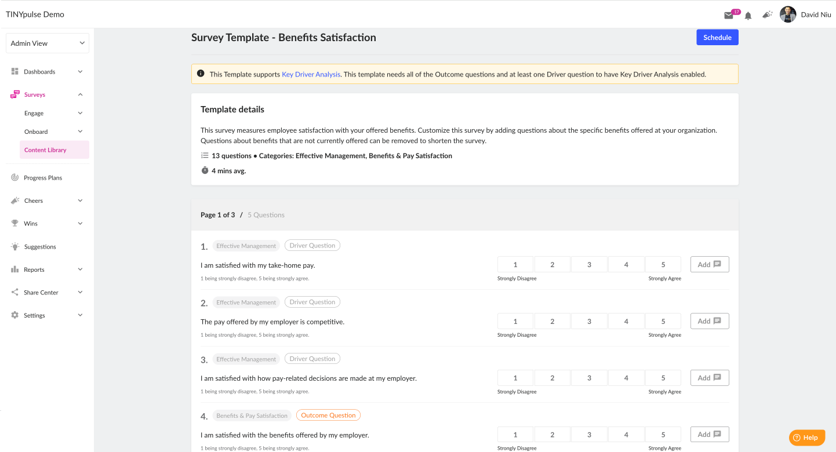The width and height of the screenshot is (836, 452).
Task: Rate benefits offered question as 3
Action: pos(589,435)
